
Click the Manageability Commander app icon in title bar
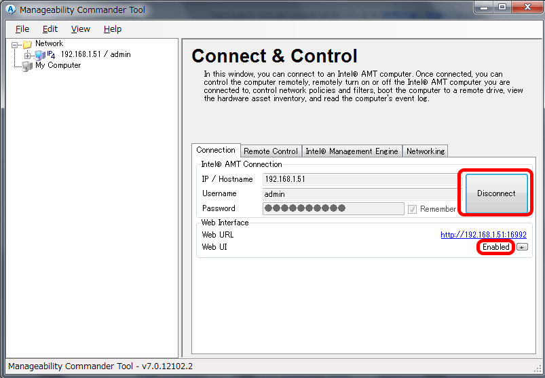click(x=11, y=10)
